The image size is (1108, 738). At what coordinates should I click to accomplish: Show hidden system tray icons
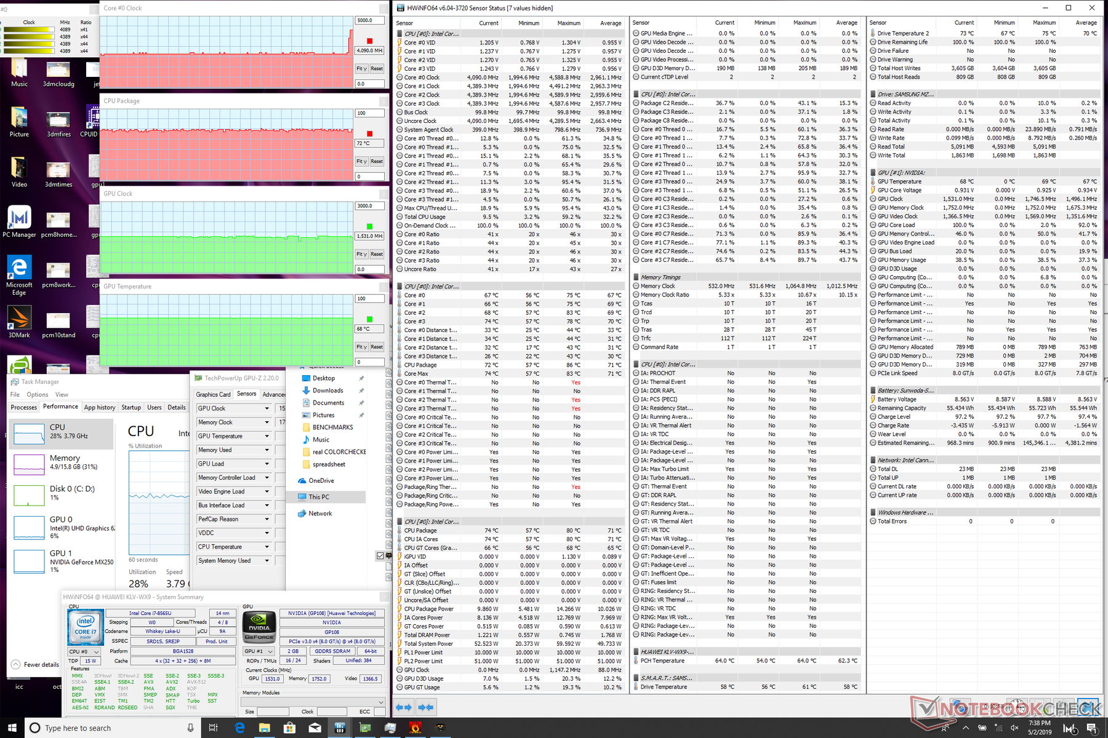[965, 728]
